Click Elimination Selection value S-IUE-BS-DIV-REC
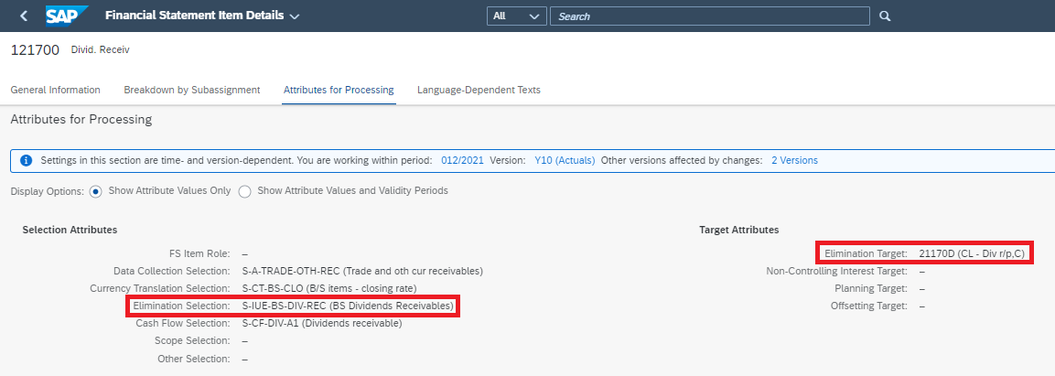 pyautogui.click(x=348, y=306)
